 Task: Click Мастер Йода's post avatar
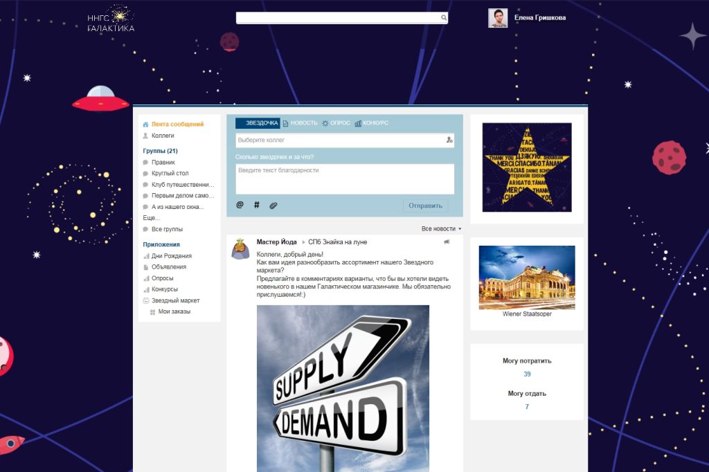coord(240,248)
